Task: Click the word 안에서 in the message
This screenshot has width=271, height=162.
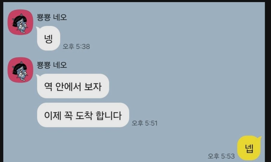Action: click(68, 86)
